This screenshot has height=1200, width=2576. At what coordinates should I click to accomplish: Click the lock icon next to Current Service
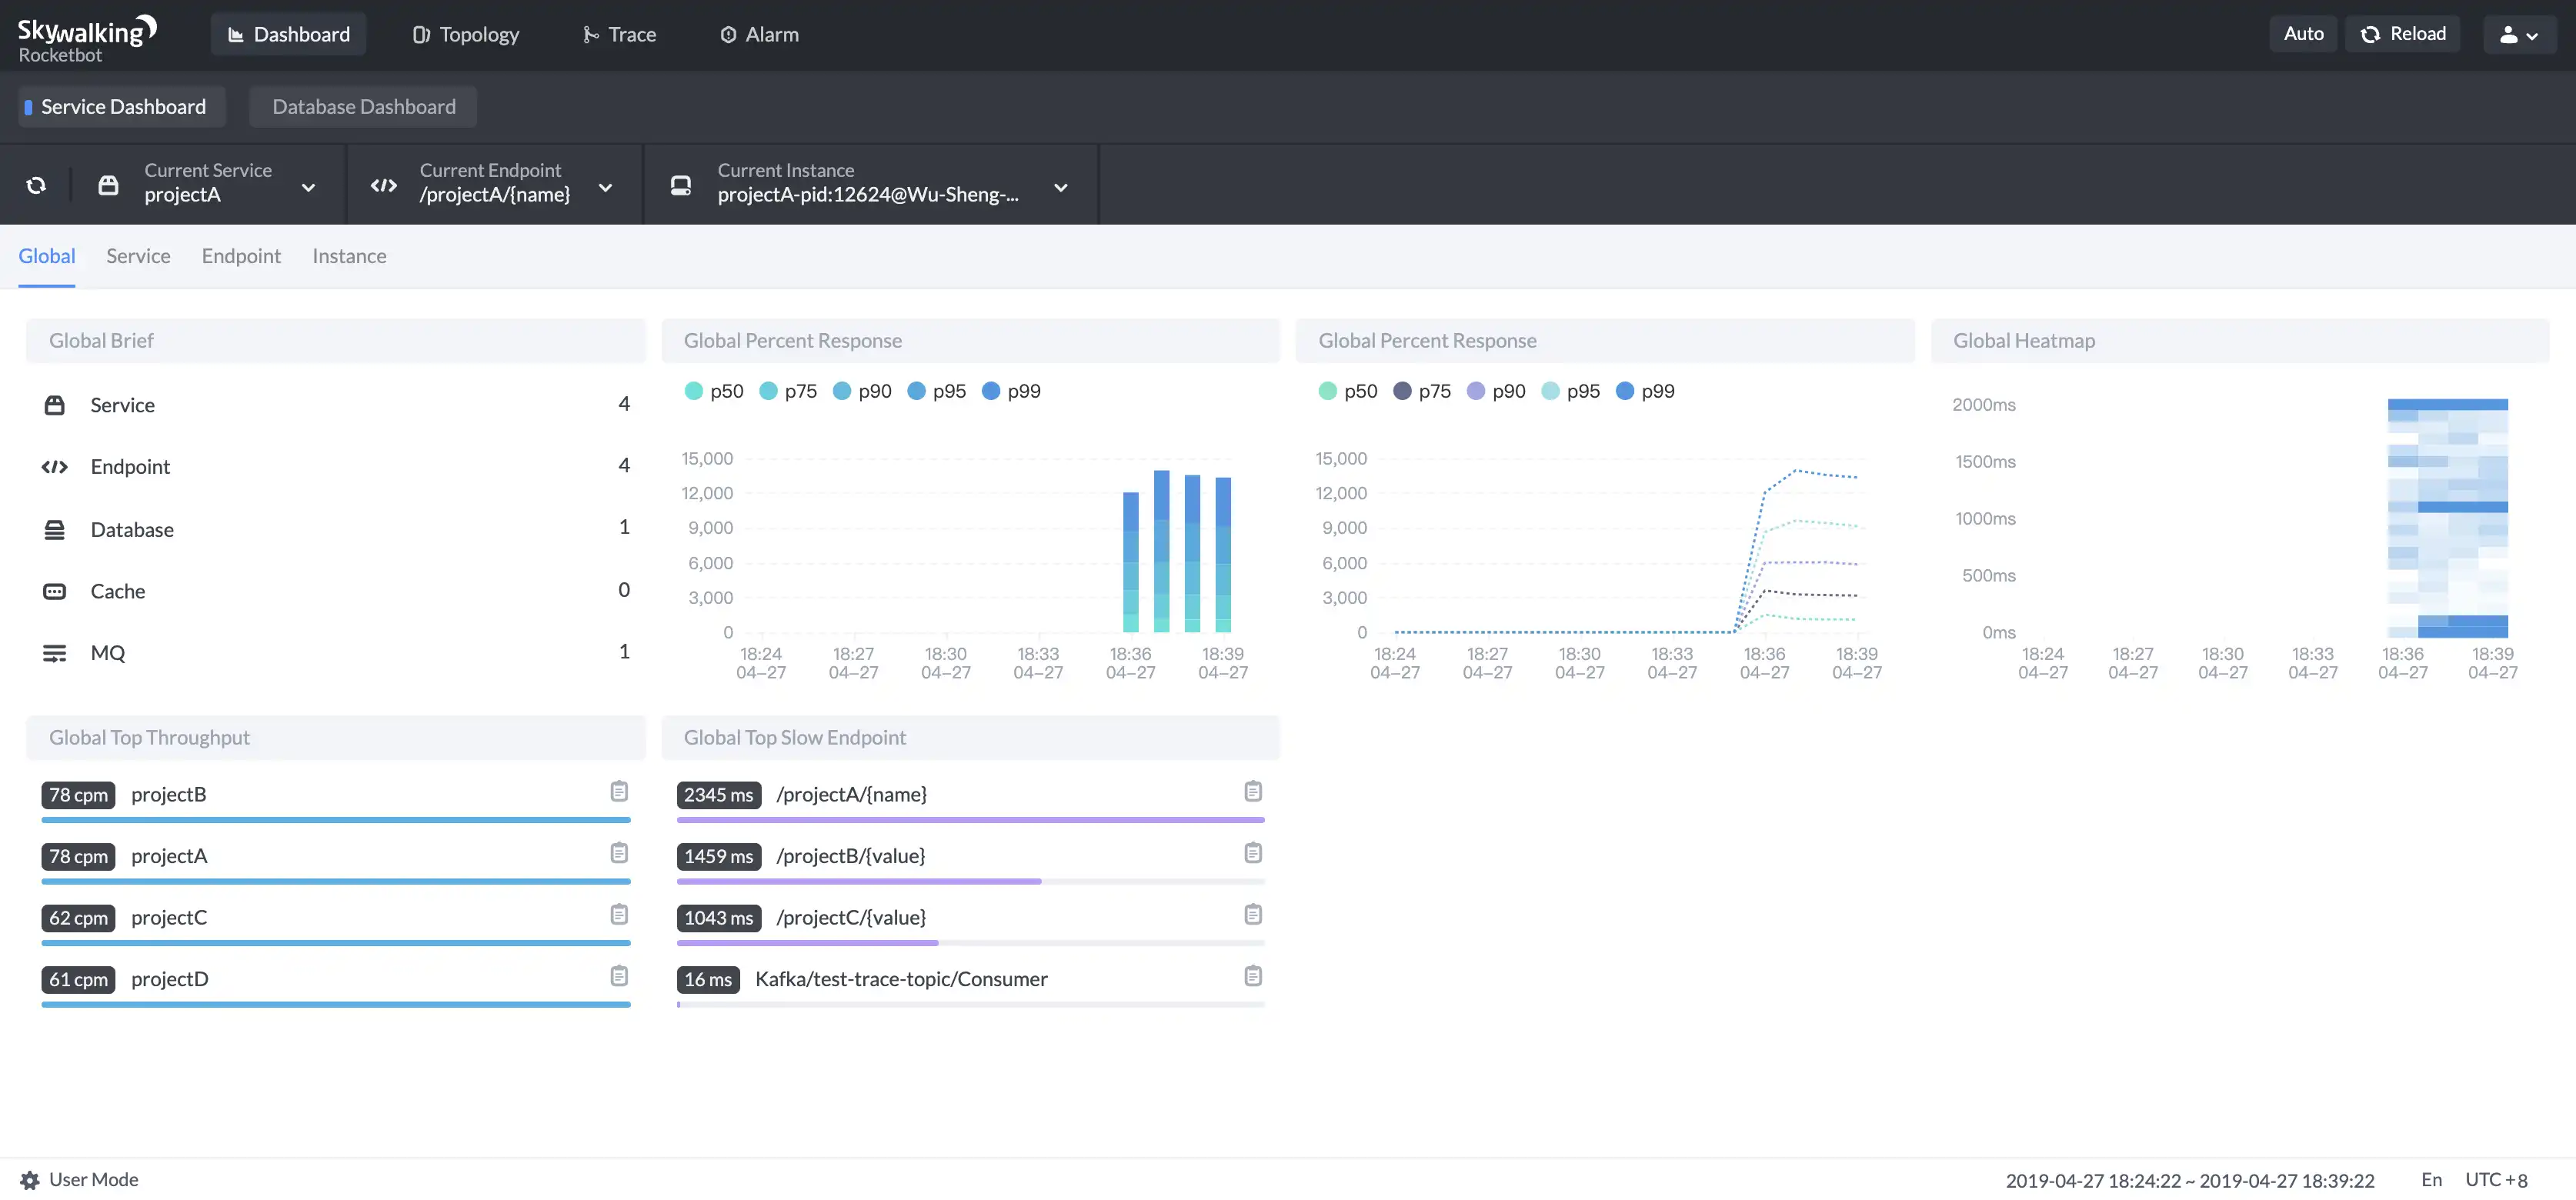point(108,184)
